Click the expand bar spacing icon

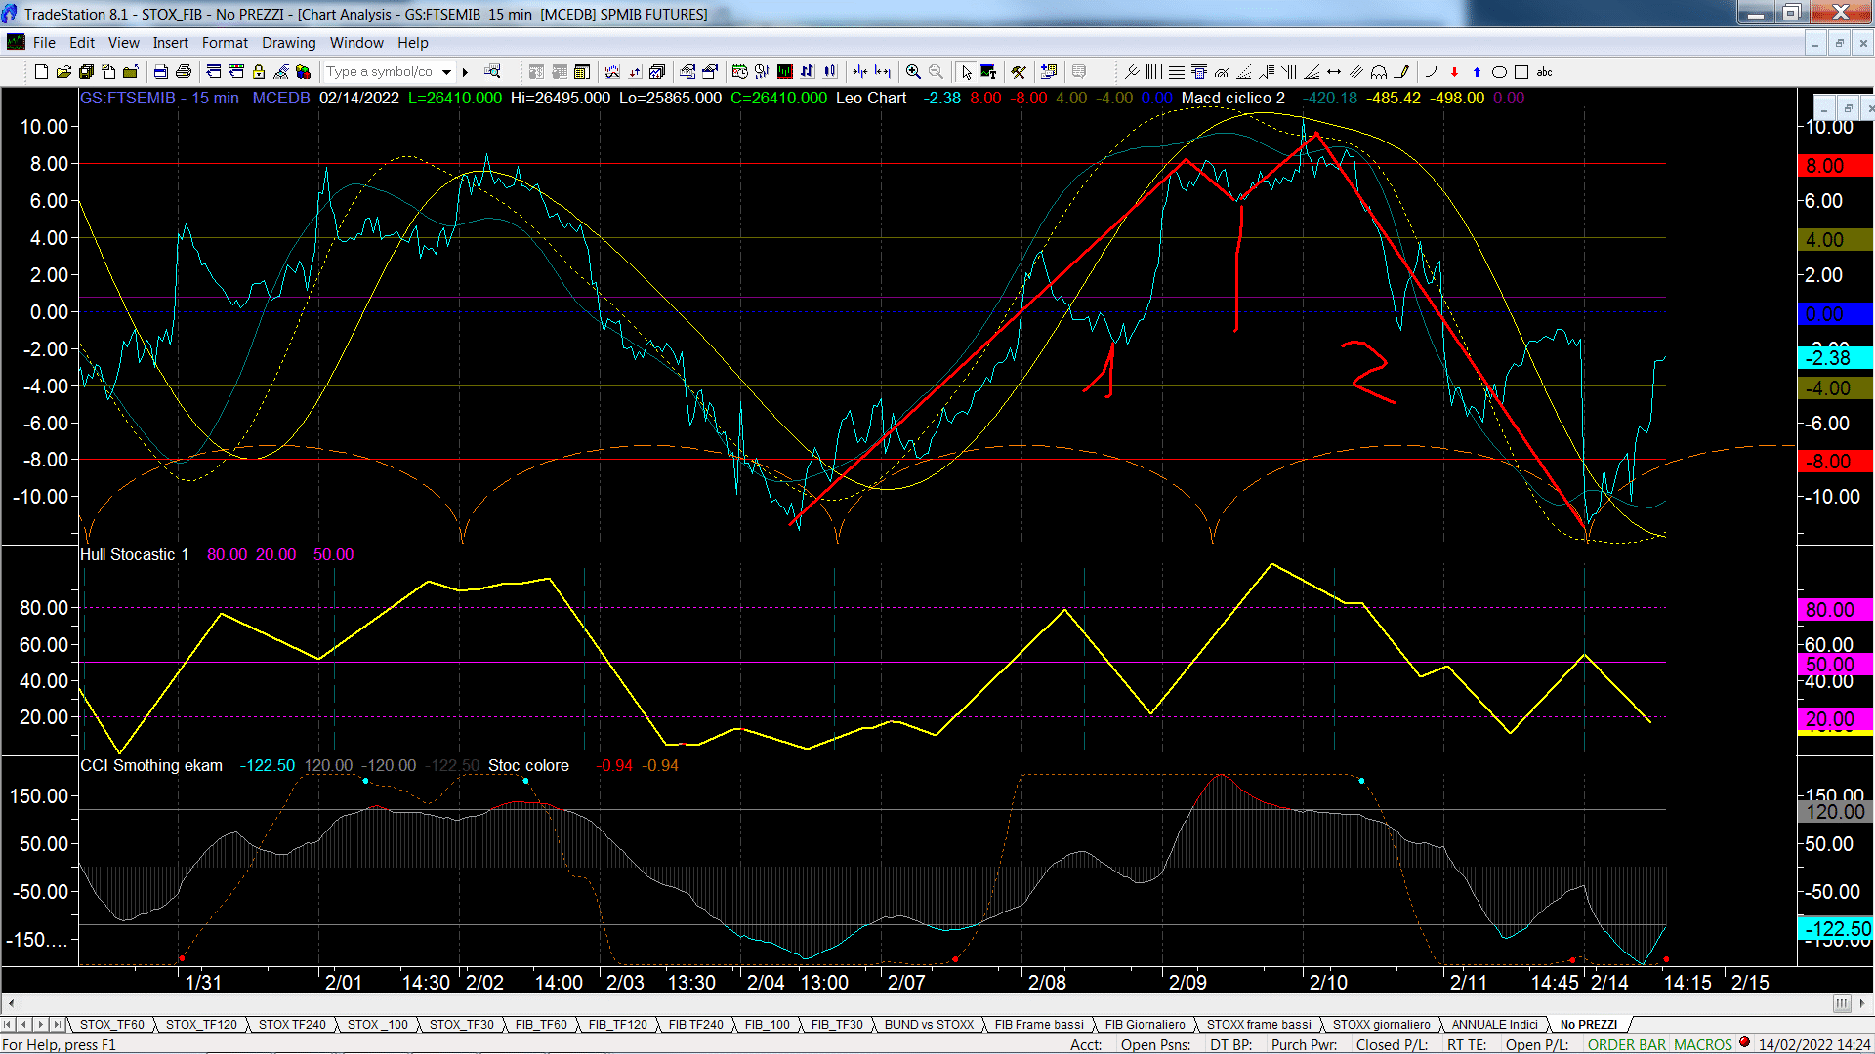[883, 72]
